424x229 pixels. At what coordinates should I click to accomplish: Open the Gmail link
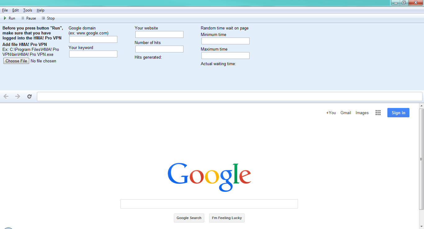pos(345,113)
